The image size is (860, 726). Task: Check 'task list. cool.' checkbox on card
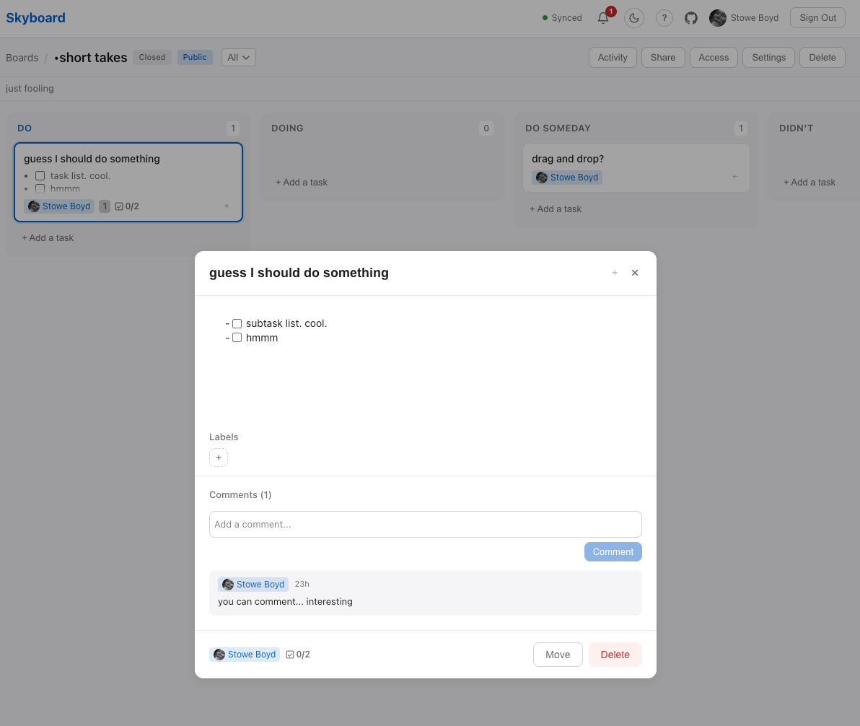coord(40,175)
